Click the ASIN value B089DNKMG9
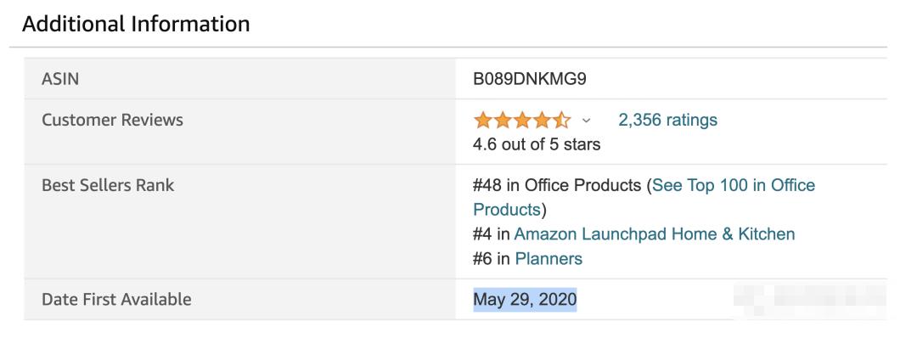This screenshot has height=338, width=917. point(529,79)
